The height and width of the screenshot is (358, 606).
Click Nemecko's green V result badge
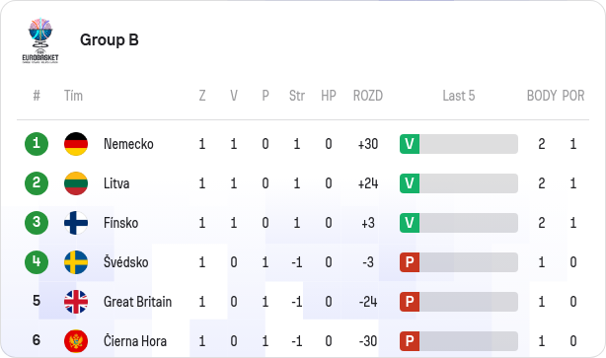[410, 144]
